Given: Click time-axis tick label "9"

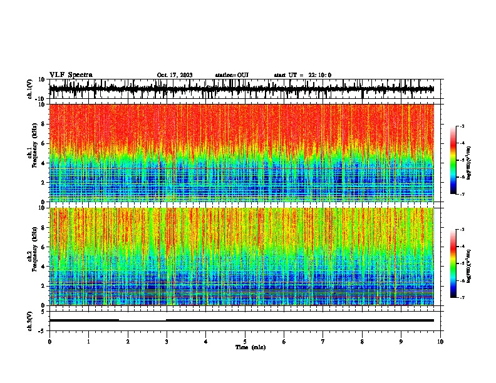Looking at the screenshot, I should click(401, 342).
